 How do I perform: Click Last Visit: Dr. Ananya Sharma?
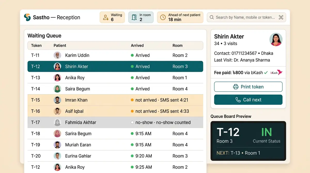[x=242, y=60]
